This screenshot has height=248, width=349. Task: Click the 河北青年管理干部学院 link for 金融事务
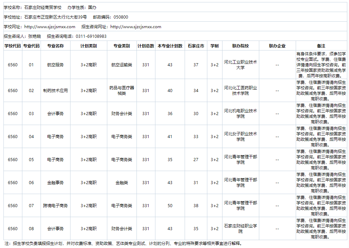(241, 182)
